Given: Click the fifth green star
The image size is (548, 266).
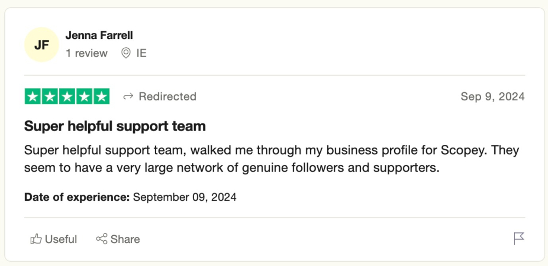Looking at the screenshot, I should [101, 97].
